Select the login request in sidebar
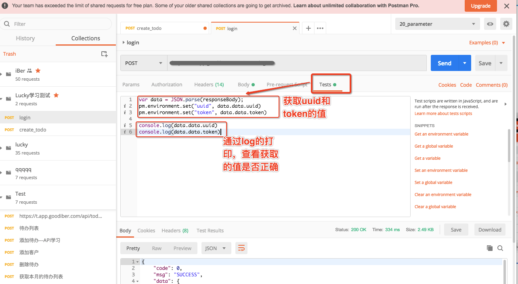 pos(58,117)
